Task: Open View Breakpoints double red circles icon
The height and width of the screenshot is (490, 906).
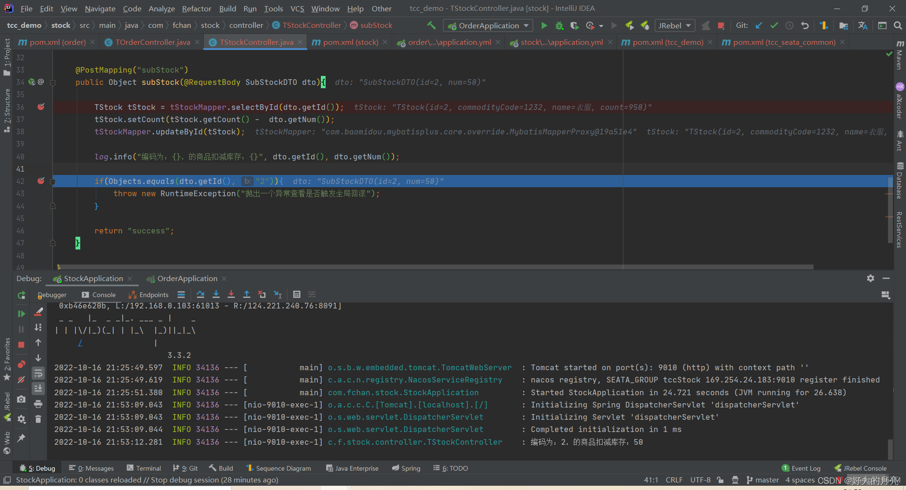Action: click(x=21, y=364)
